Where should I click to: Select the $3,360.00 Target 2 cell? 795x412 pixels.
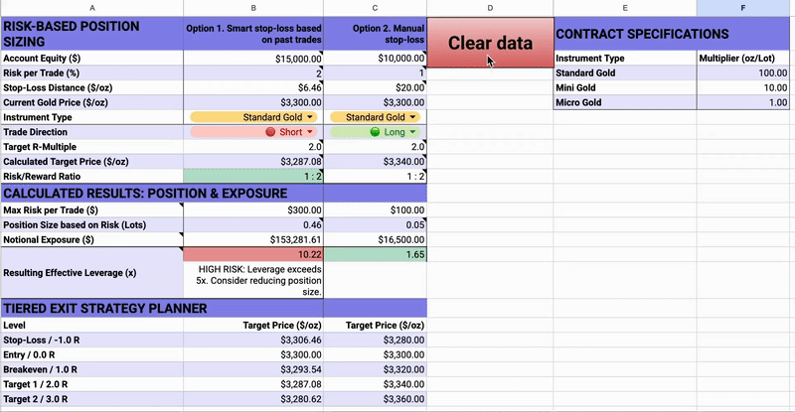[x=375, y=399]
